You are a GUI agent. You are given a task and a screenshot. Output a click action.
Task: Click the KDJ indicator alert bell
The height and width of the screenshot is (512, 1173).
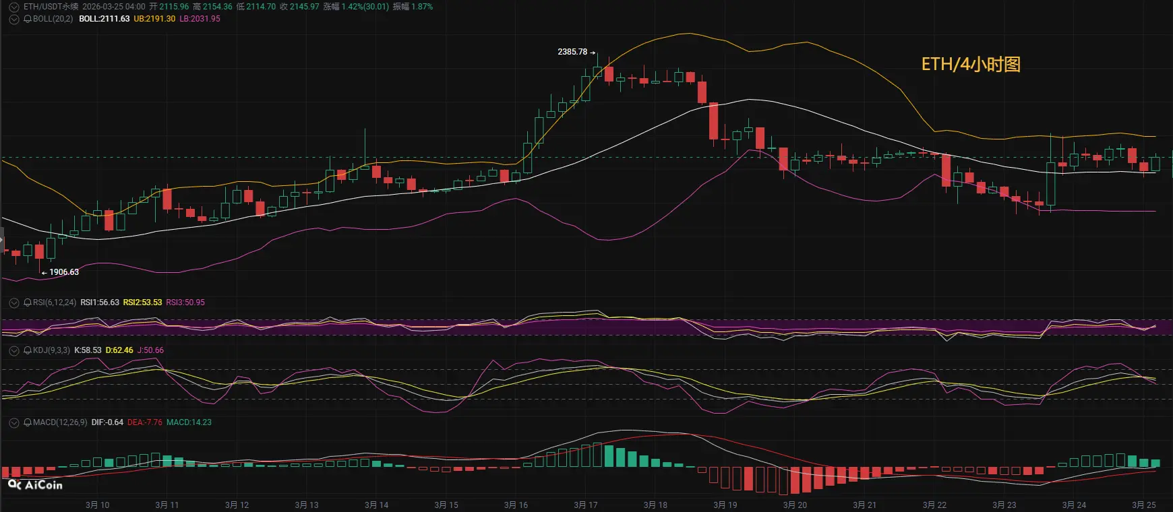[28, 350]
